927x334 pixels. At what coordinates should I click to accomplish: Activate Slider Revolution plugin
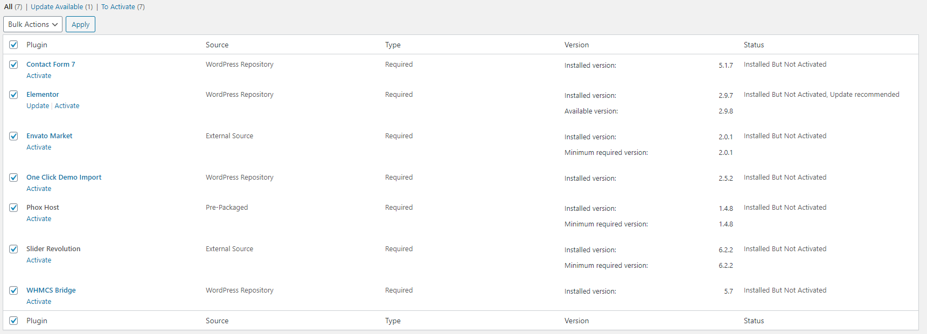[39, 260]
